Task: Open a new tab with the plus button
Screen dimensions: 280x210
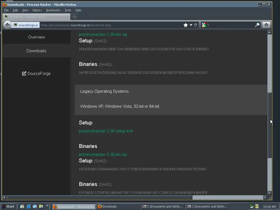Action: [74, 17]
